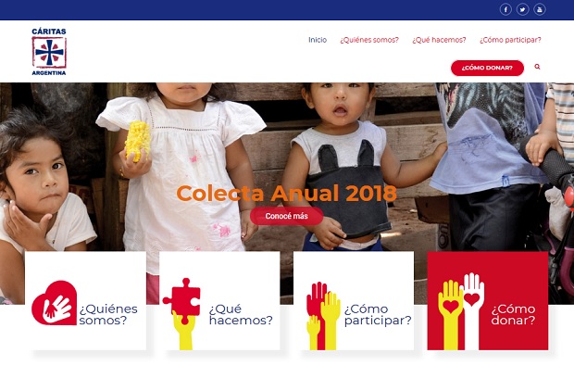
Task: Open the ¿Cómo participar? menu item
Action: (510, 40)
